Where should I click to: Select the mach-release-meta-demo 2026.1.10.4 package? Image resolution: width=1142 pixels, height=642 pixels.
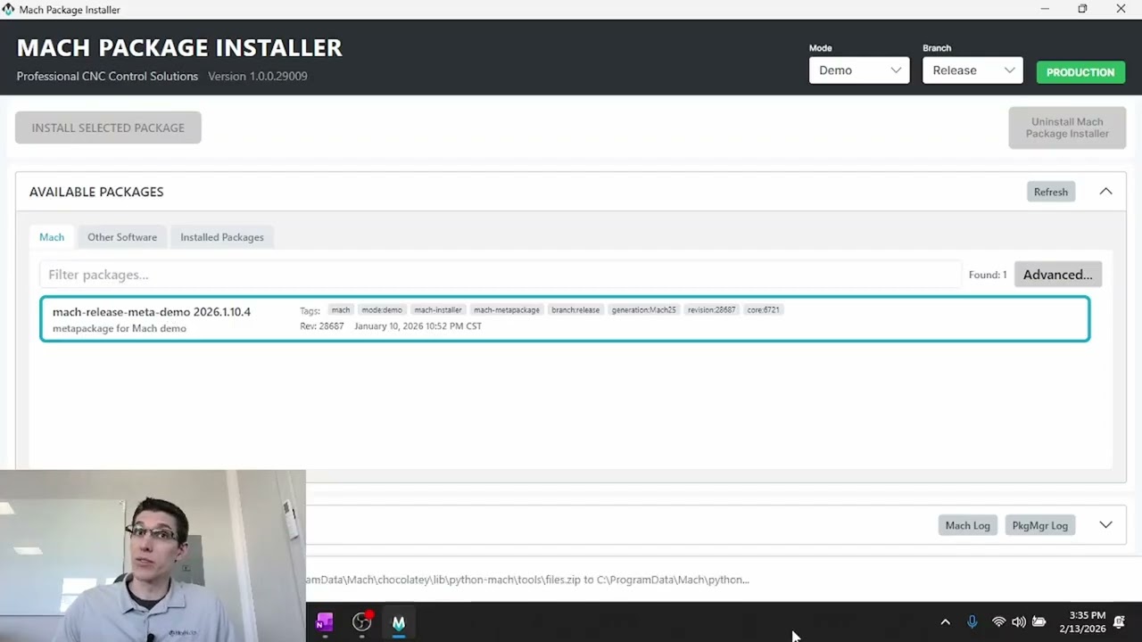pyautogui.click(x=565, y=319)
